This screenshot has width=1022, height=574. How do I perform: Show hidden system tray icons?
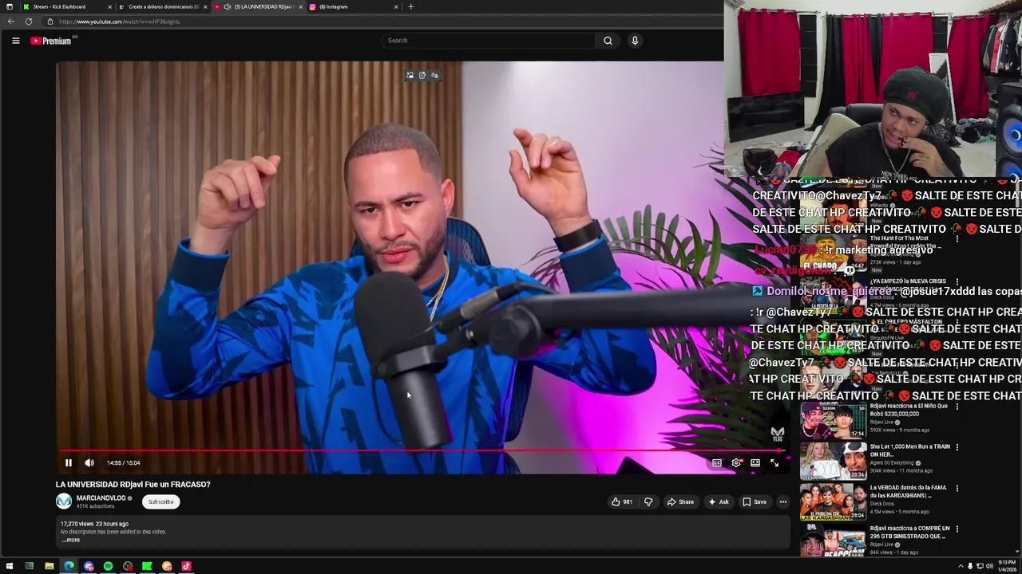coord(961,566)
